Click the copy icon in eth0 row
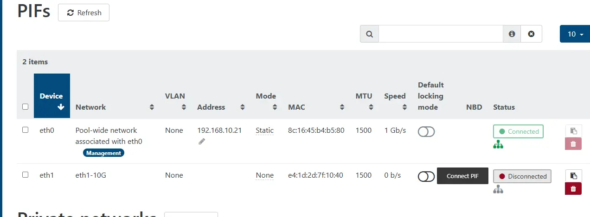Screen dimensions: 590x217 (573, 131)
